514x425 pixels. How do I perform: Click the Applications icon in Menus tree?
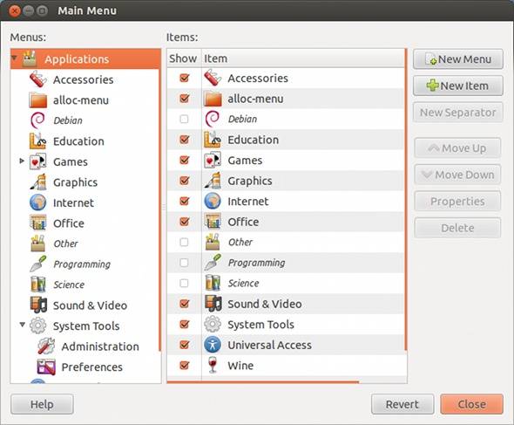tap(30, 58)
